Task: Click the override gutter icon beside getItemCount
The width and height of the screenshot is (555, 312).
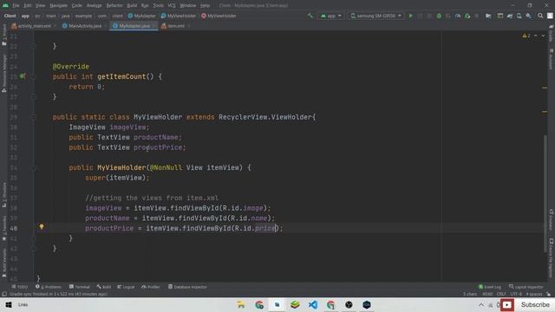Action: pos(23,76)
